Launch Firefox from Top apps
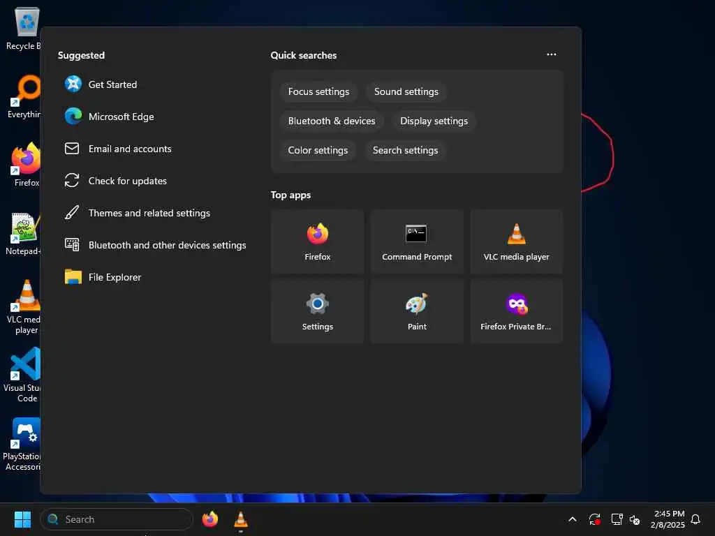Screen dimensions: 715x536 coord(318,241)
